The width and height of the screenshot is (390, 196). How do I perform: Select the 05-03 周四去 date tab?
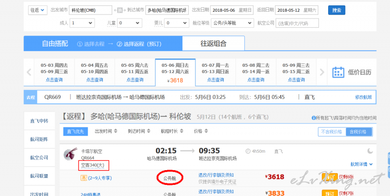point(54,72)
